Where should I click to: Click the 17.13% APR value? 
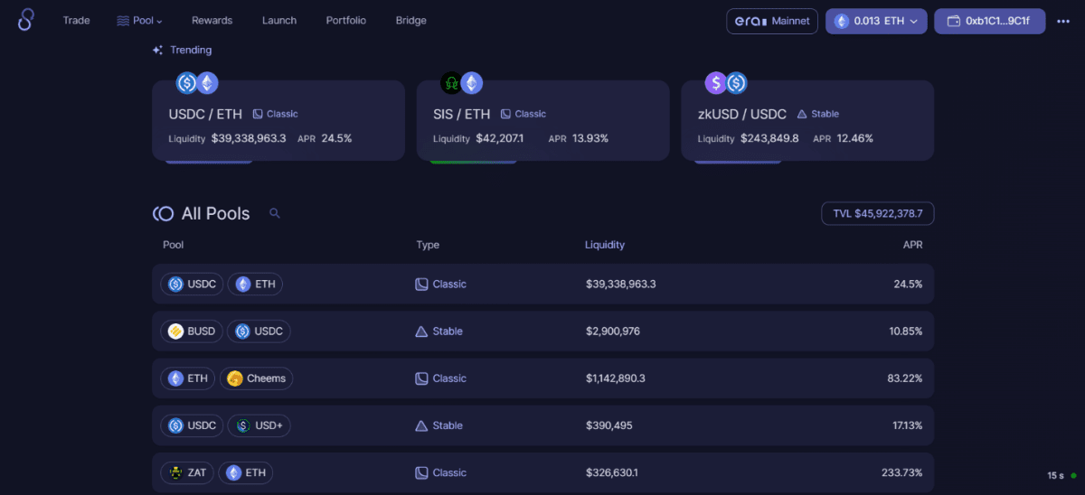tap(906, 425)
